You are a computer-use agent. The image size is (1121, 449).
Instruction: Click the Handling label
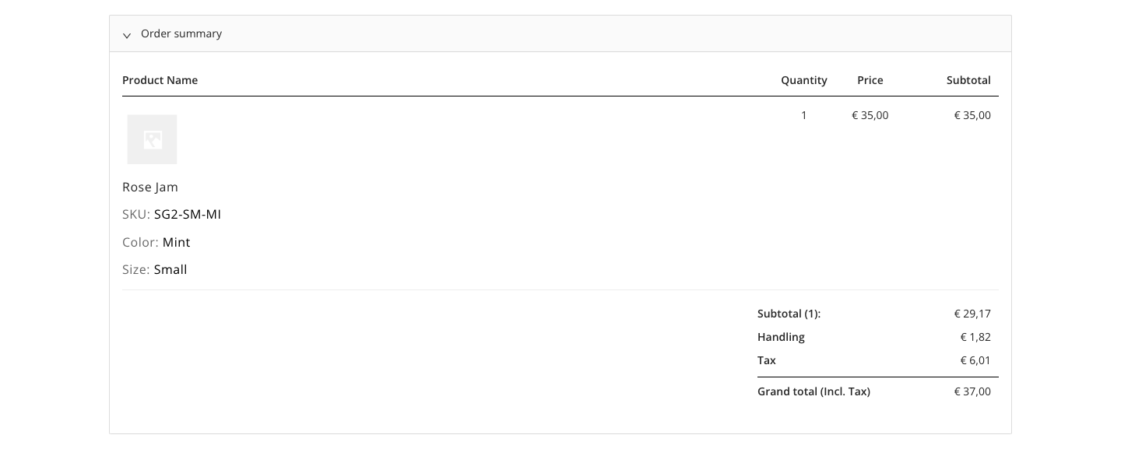[x=781, y=337]
